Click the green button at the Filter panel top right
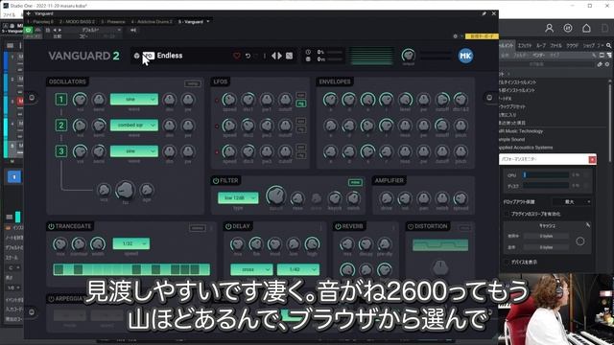 pos(355,182)
